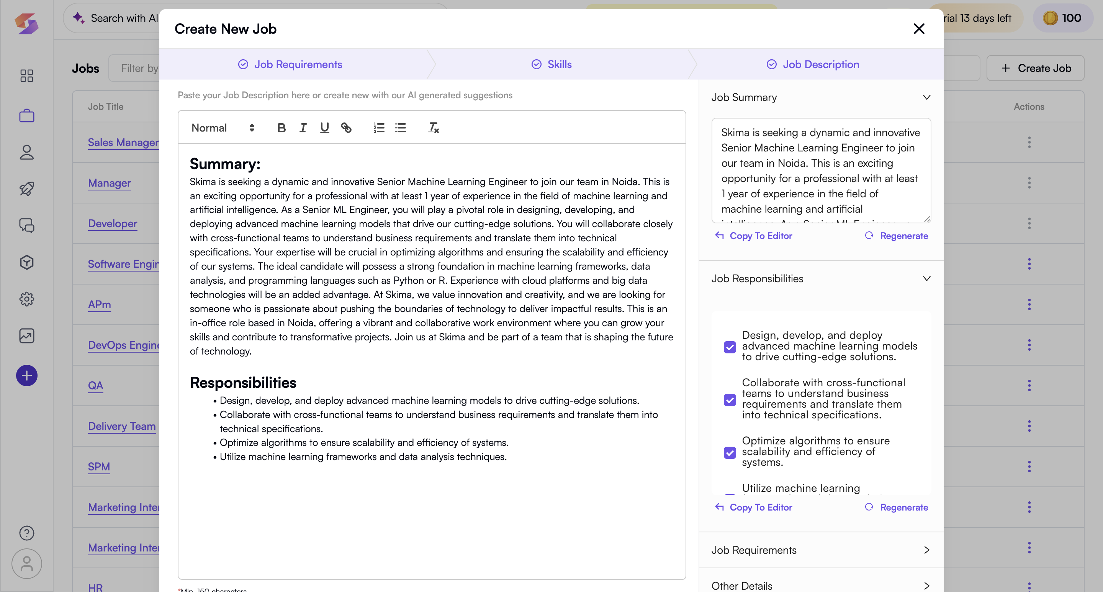
Task: Copy Job Summary to editor
Action: tap(754, 236)
